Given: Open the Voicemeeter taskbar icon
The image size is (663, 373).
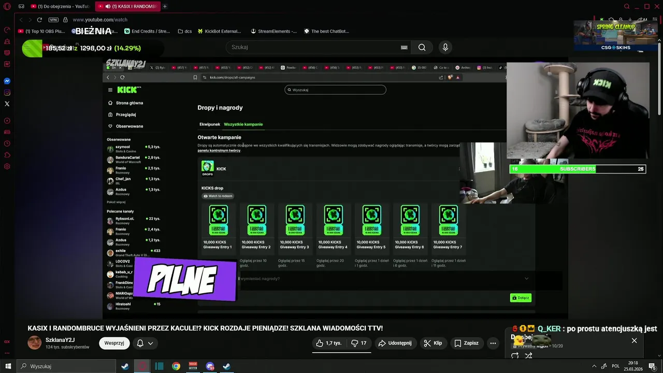Looking at the screenshot, I should (x=193, y=366).
